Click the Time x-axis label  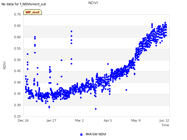[165, 125]
